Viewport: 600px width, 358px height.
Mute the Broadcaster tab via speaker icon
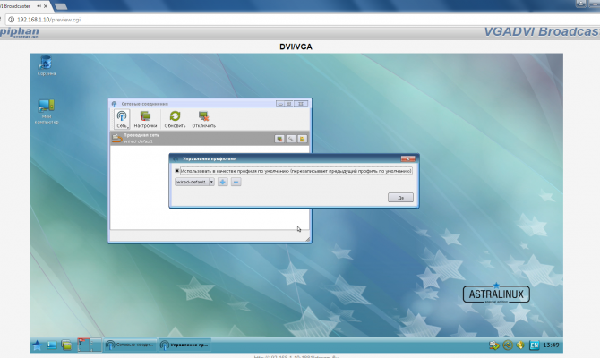39,6
